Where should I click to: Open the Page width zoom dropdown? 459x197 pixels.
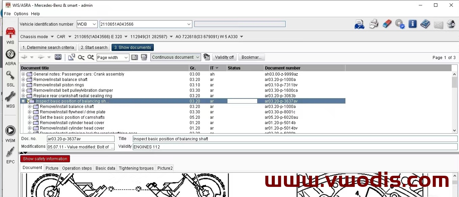point(126,58)
